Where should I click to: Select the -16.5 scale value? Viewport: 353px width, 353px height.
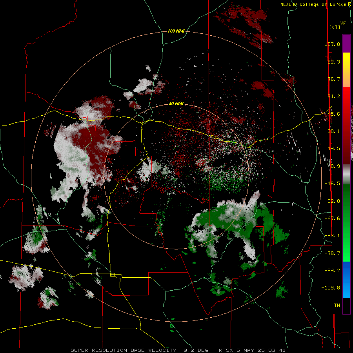pyautogui.click(x=332, y=184)
